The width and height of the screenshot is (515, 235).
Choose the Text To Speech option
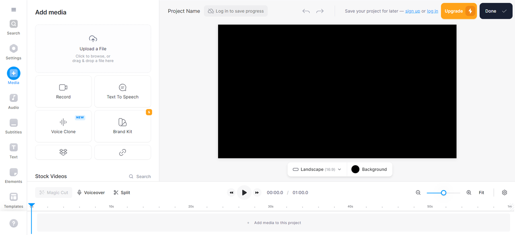[x=123, y=91]
